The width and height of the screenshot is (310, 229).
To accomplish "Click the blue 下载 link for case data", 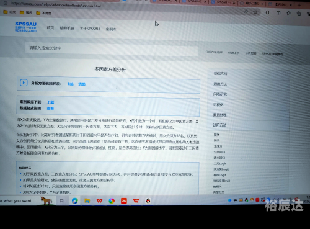I will tap(50, 102).
